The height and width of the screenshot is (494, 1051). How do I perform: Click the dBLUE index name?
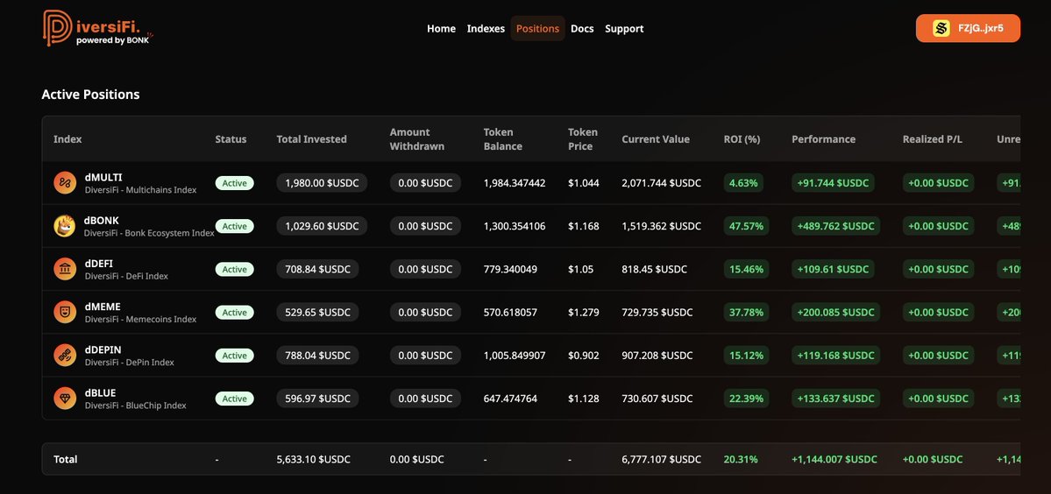101,393
